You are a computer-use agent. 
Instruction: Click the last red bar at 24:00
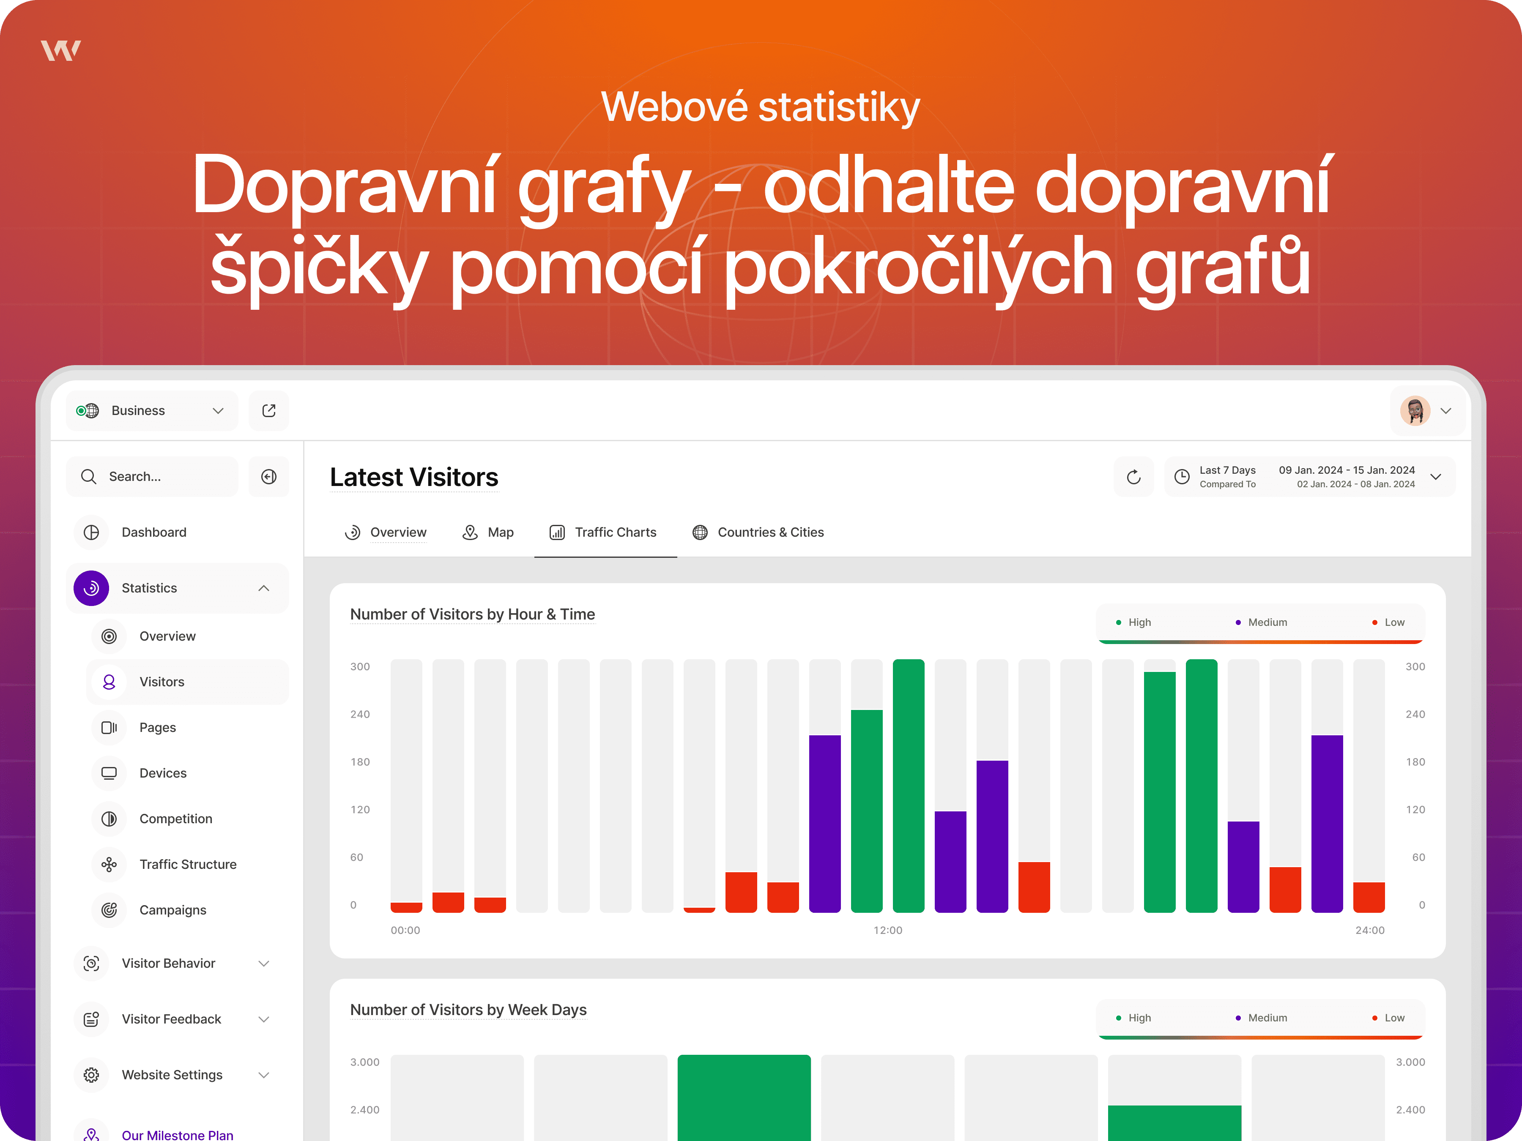[x=1369, y=898]
